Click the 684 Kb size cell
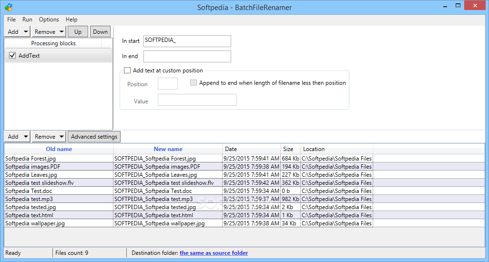 tap(290, 159)
